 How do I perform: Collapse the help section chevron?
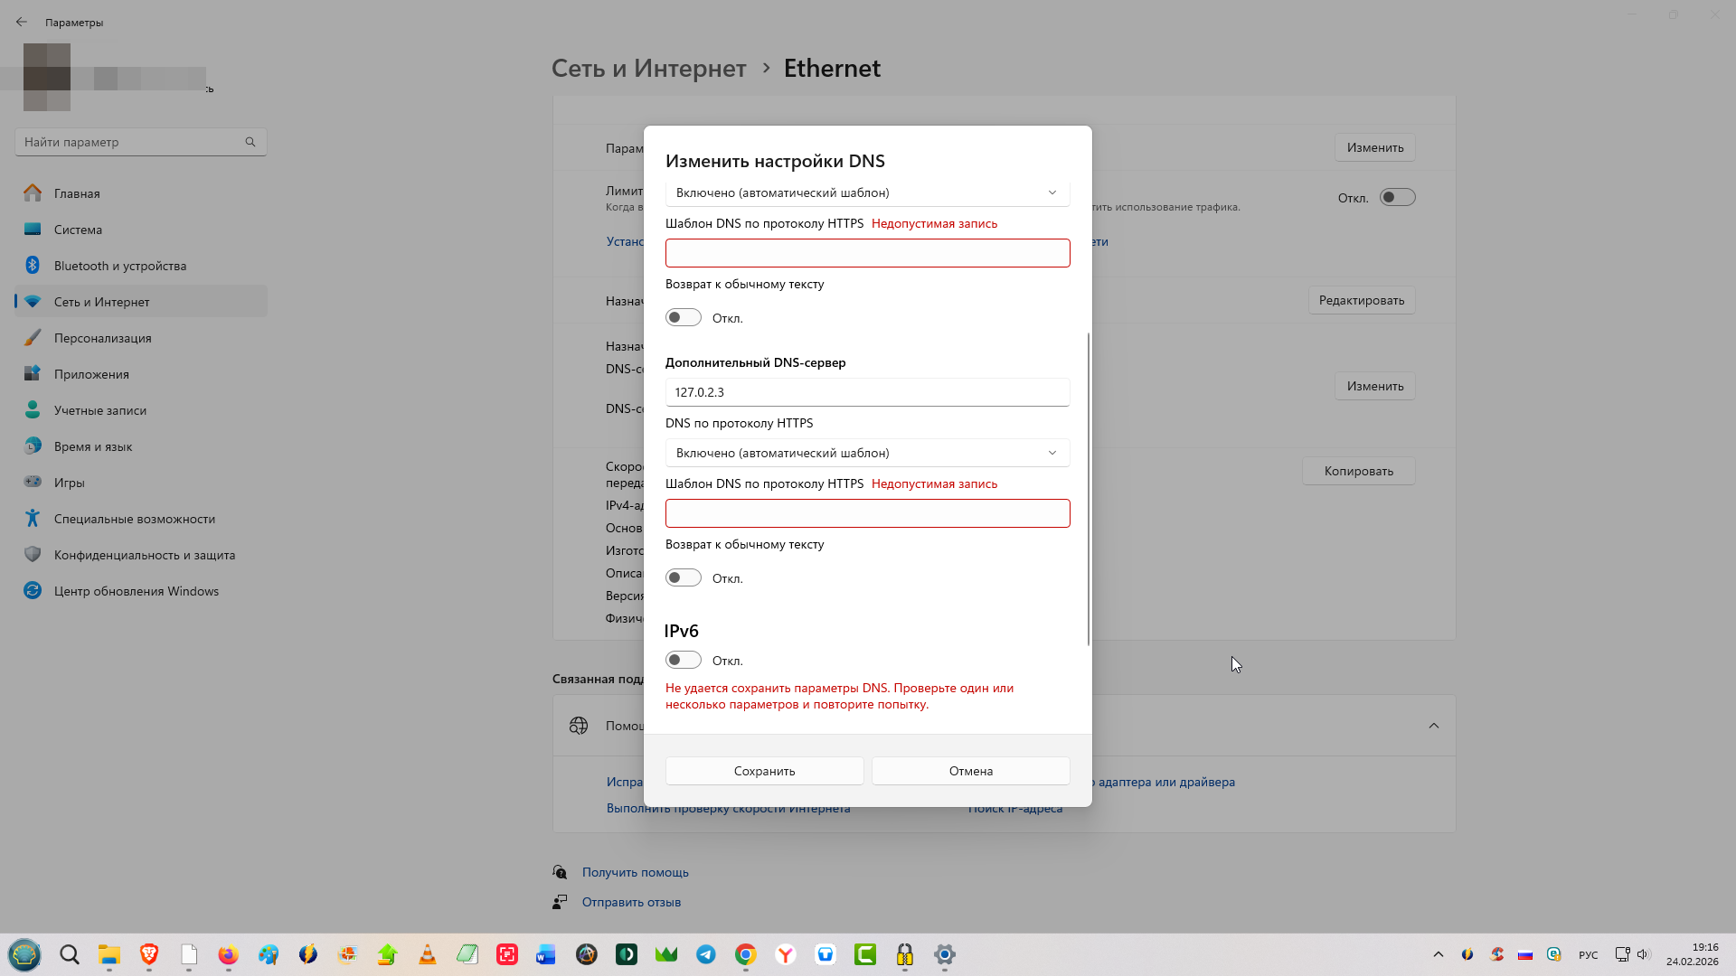click(x=1434, y=726)
